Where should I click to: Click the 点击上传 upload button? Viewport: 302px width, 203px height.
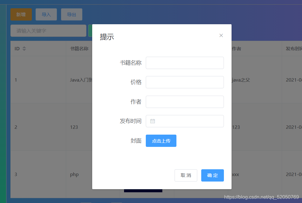161,141
